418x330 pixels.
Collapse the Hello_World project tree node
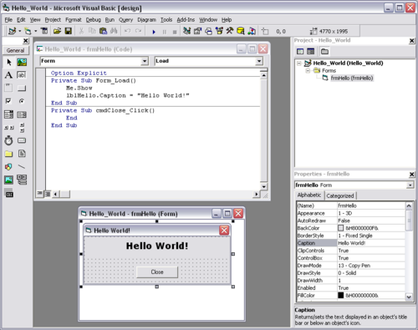tap(299, 63)
